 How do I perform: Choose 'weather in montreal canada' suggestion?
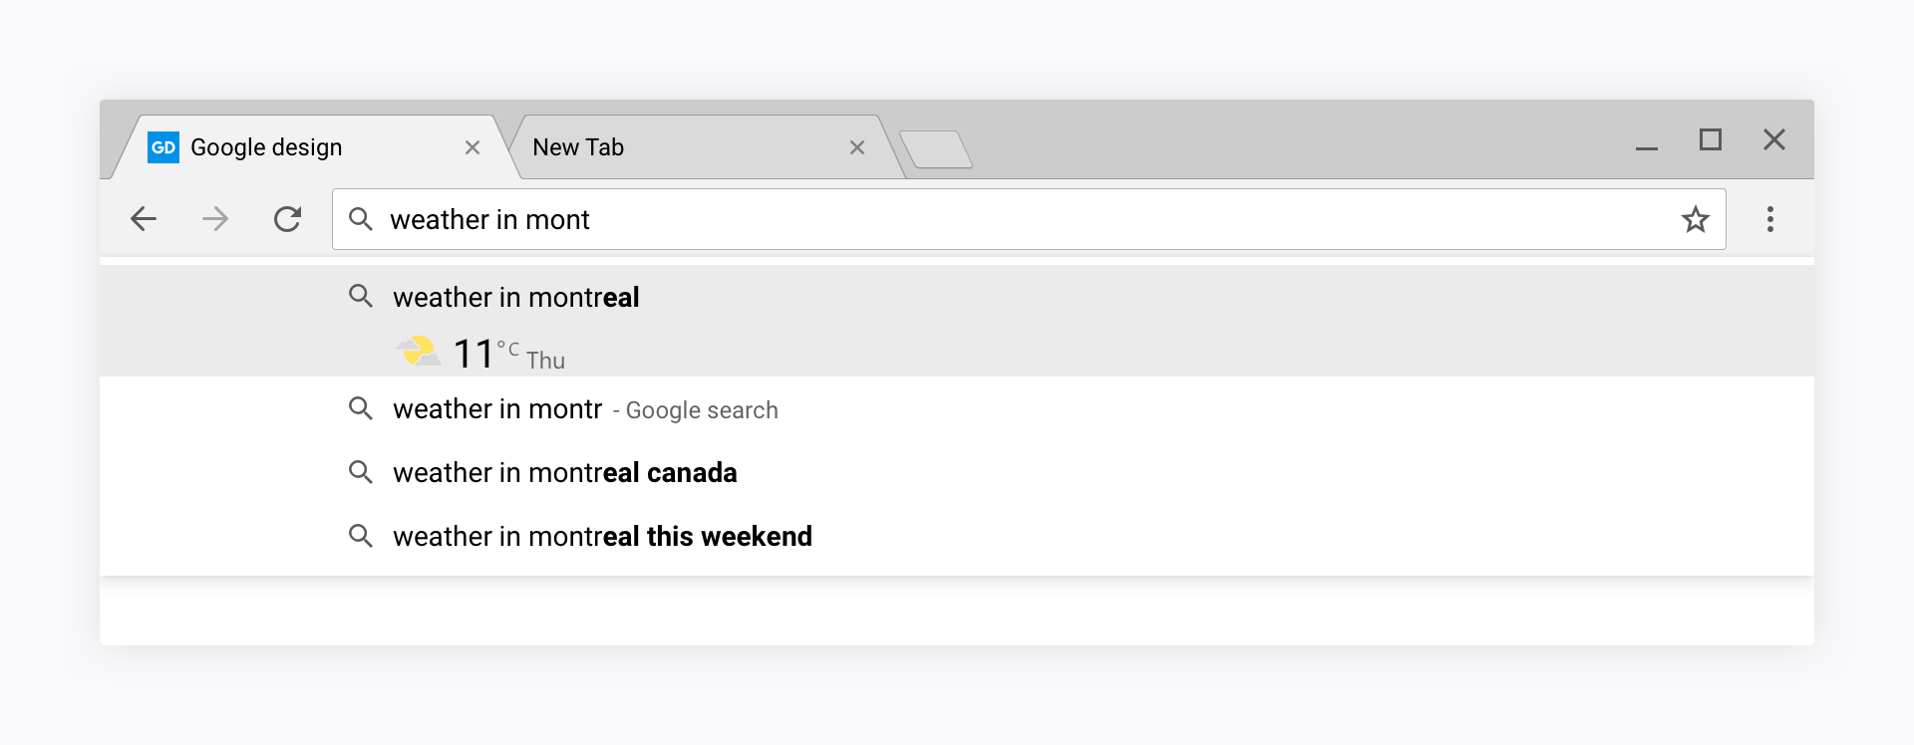[x=564, y=473]
